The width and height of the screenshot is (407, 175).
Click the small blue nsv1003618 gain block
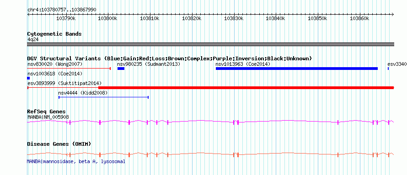click(x=28, y=78)
